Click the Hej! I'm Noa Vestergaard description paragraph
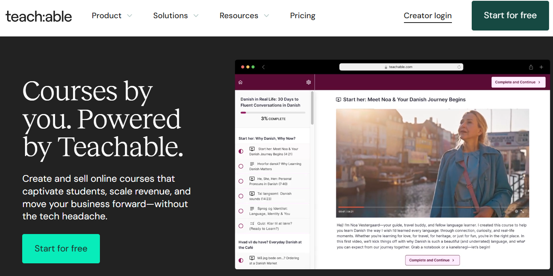The width and height of the screenshot is (553, 276). click(x=431, y=236)
